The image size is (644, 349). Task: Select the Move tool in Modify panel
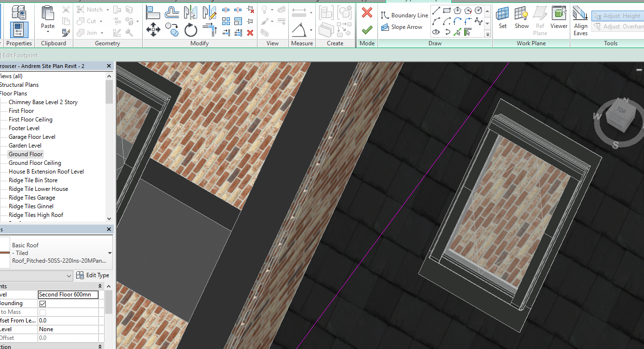click(x=153, y=30)
